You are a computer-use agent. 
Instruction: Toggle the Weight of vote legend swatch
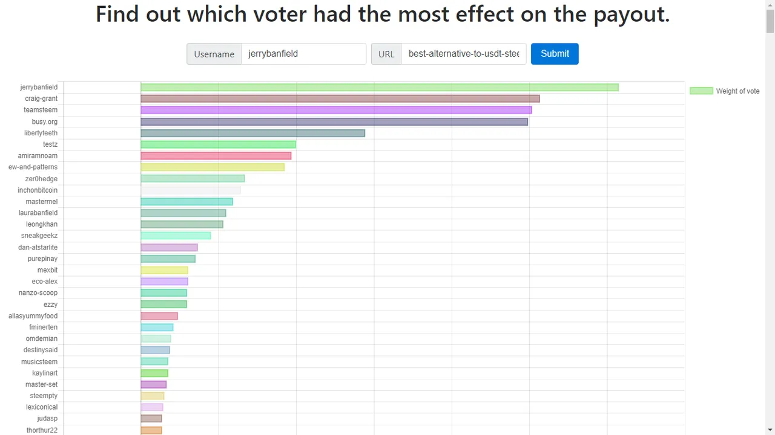click(701, 91)
